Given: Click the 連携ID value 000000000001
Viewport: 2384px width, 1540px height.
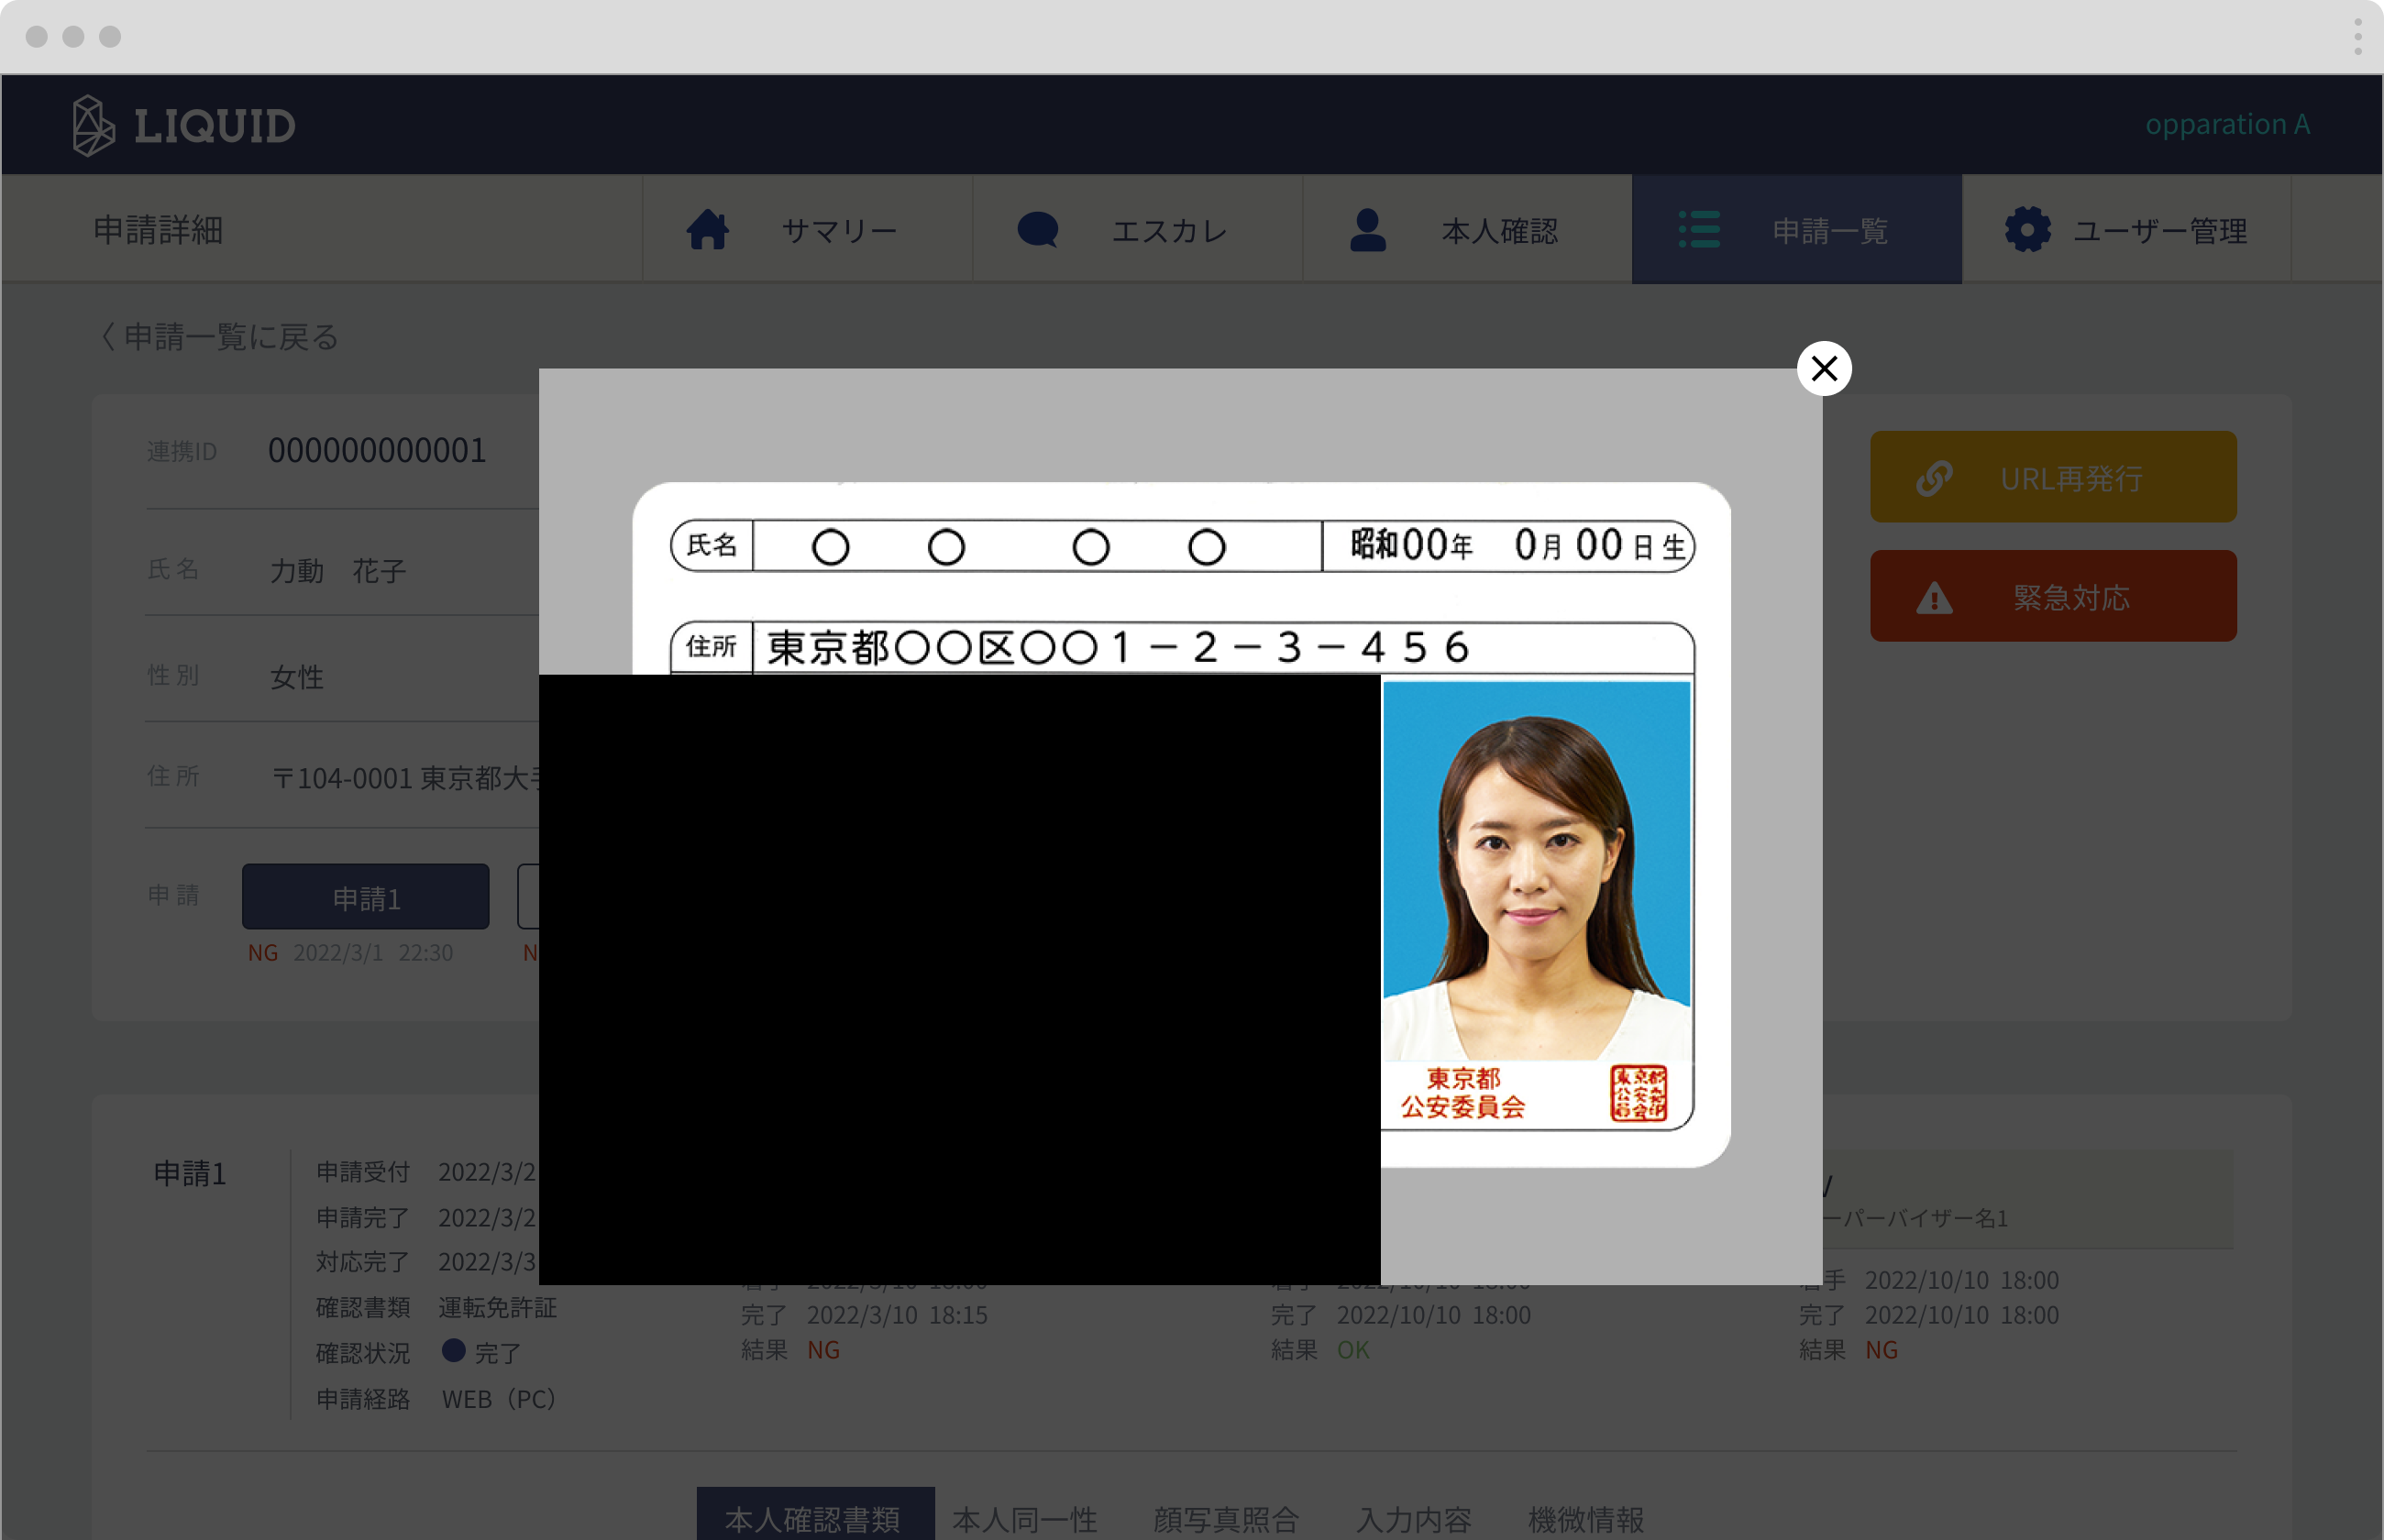Looking at the screenshot, I should point(377,451).
